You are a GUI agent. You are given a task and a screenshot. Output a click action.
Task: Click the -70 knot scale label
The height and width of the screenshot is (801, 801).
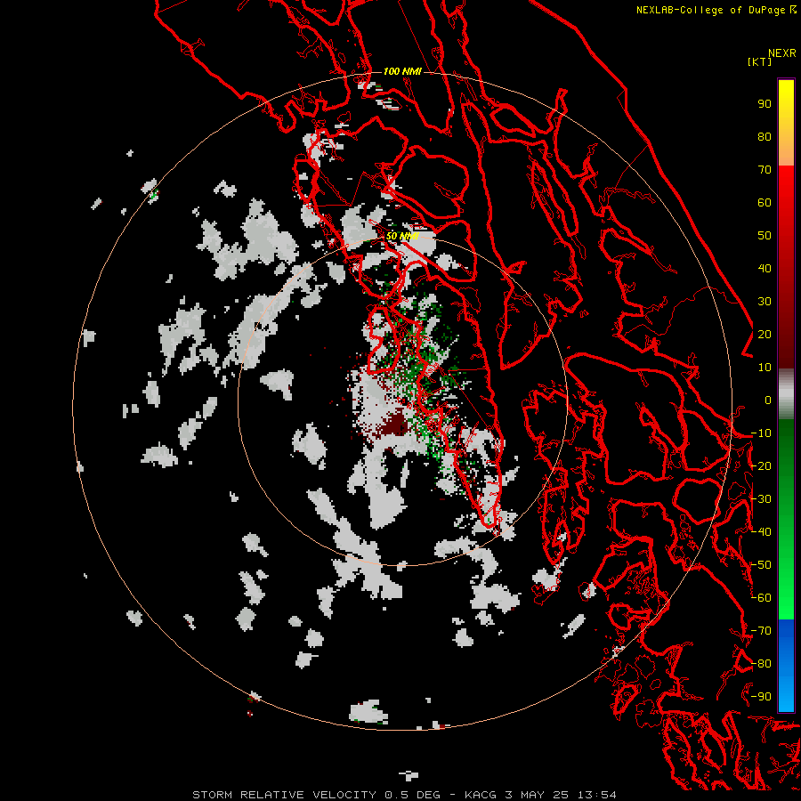click(x=761, y=631)
